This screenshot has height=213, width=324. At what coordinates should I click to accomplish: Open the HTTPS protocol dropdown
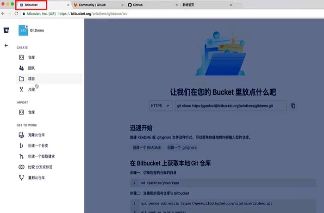point(161,106)
